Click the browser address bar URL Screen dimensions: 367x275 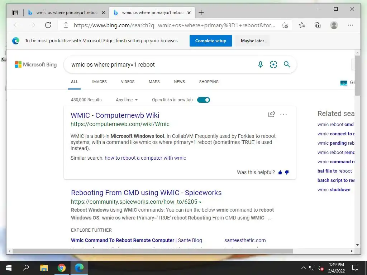pyautogui.click(x=175, y=25)
